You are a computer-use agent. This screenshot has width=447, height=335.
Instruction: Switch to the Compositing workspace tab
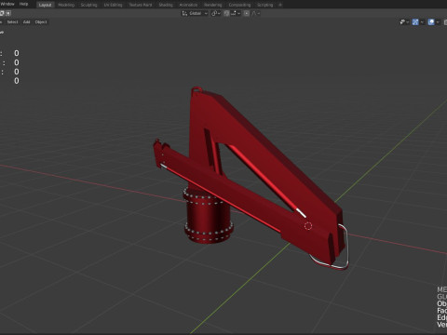pos(239,5)
